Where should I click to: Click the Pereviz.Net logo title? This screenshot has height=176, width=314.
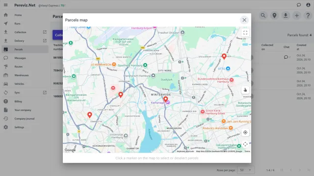pyautogui.click(x=25, y=5)
